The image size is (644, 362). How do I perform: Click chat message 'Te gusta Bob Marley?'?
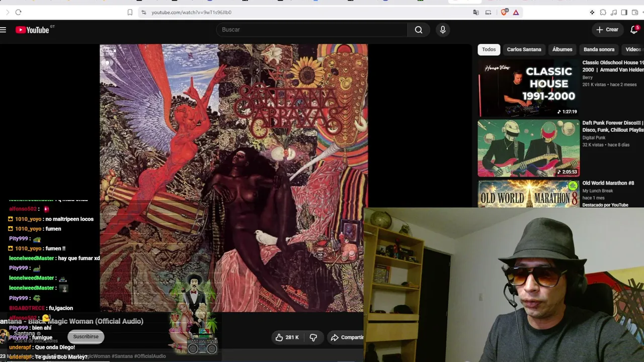click(61, 356)
